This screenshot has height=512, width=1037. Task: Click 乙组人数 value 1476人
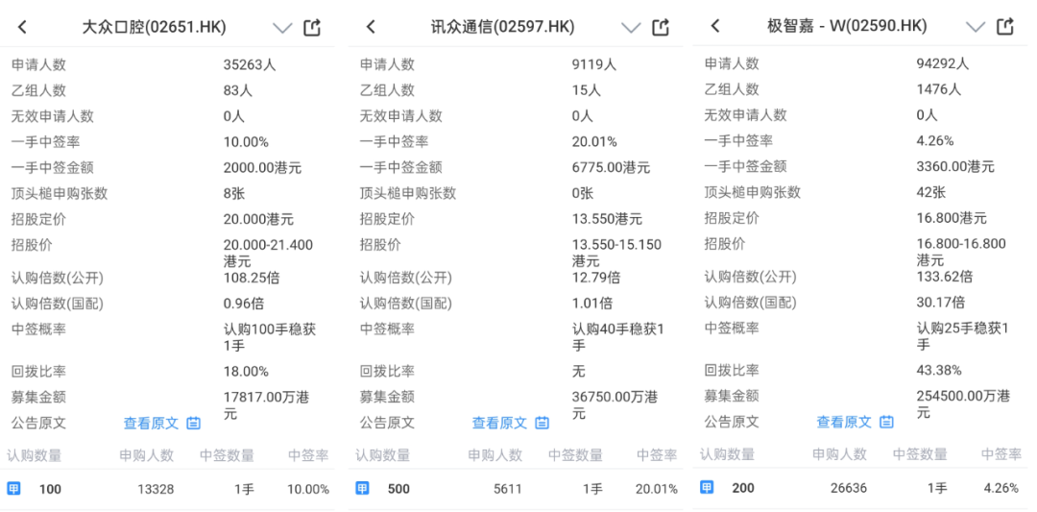click(938, 89)
